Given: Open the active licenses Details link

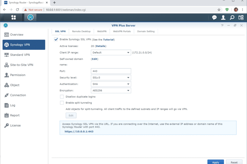Looking at the screenshot, I should point(100,46).
